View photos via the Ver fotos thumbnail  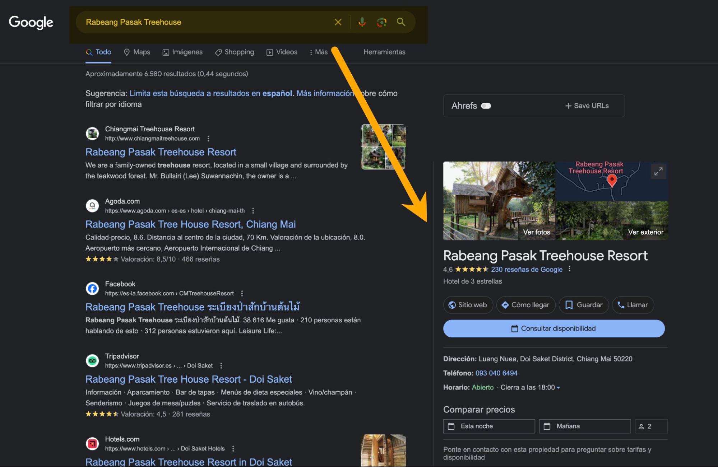[x=537, y=232]
